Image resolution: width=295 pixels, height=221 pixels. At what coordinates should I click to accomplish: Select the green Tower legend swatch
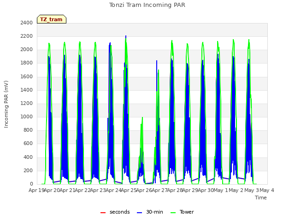pos(173,213)
